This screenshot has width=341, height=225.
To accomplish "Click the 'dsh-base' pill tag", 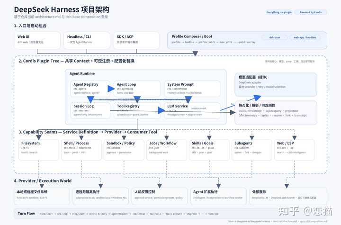I will click(274, 37).
